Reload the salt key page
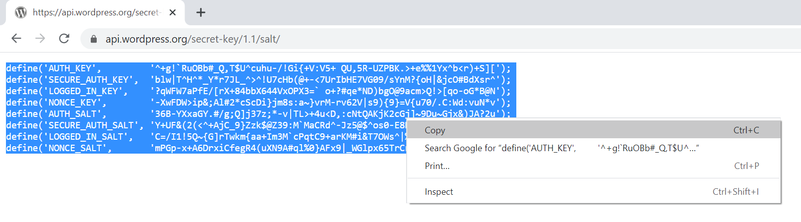 [64, 39]
